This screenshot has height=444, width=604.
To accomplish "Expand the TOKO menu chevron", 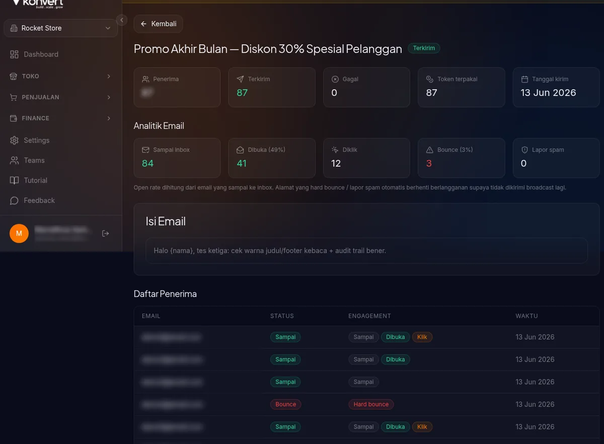I will coord(109,76).
